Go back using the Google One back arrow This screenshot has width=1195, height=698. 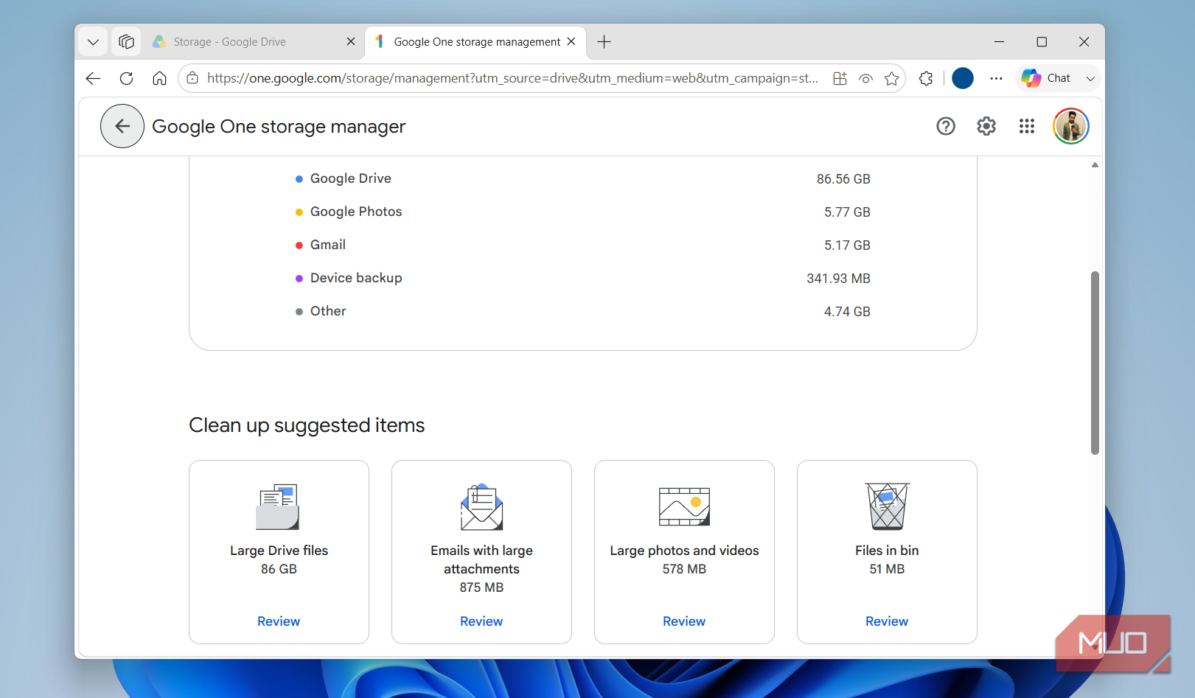[x=122, y=126]
